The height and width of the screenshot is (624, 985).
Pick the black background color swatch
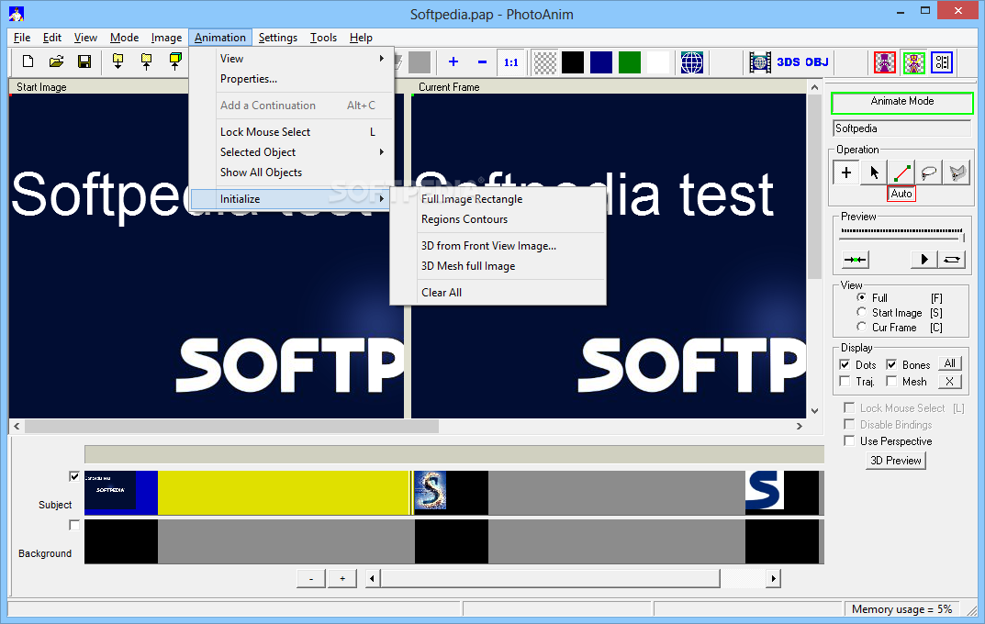click(x=573, y=62)
